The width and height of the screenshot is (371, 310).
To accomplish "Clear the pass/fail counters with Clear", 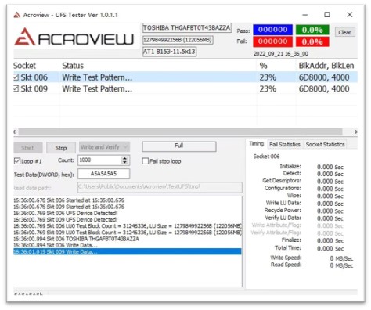I will point(344,32).
